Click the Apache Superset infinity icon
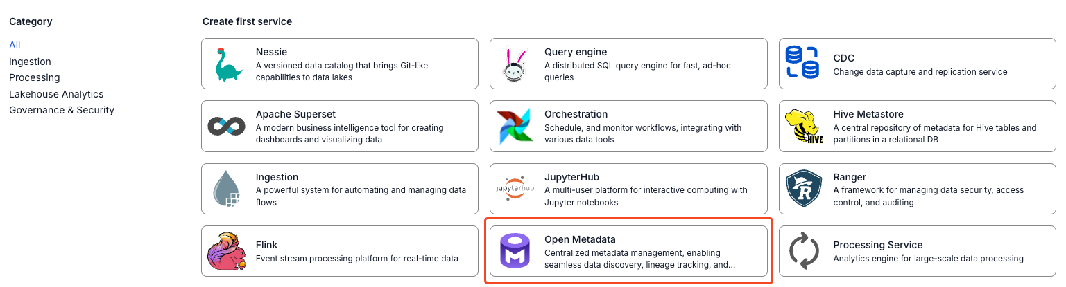Screen dimensions: 1066x287 tap(226, 127)
